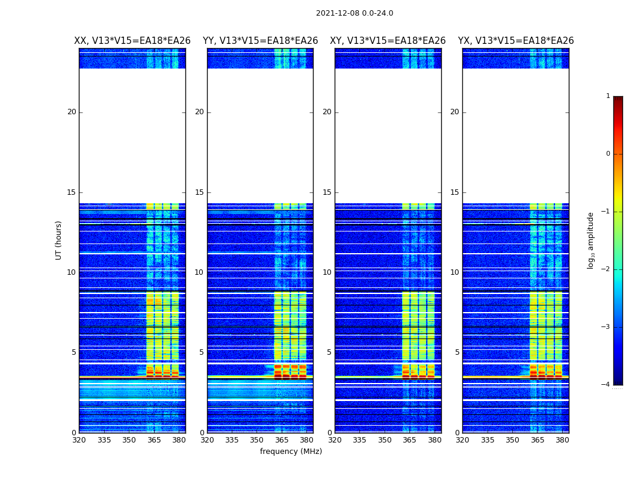
Task: Click colorbar tick label -4 at bottom
Action: (x=606, y=385)
